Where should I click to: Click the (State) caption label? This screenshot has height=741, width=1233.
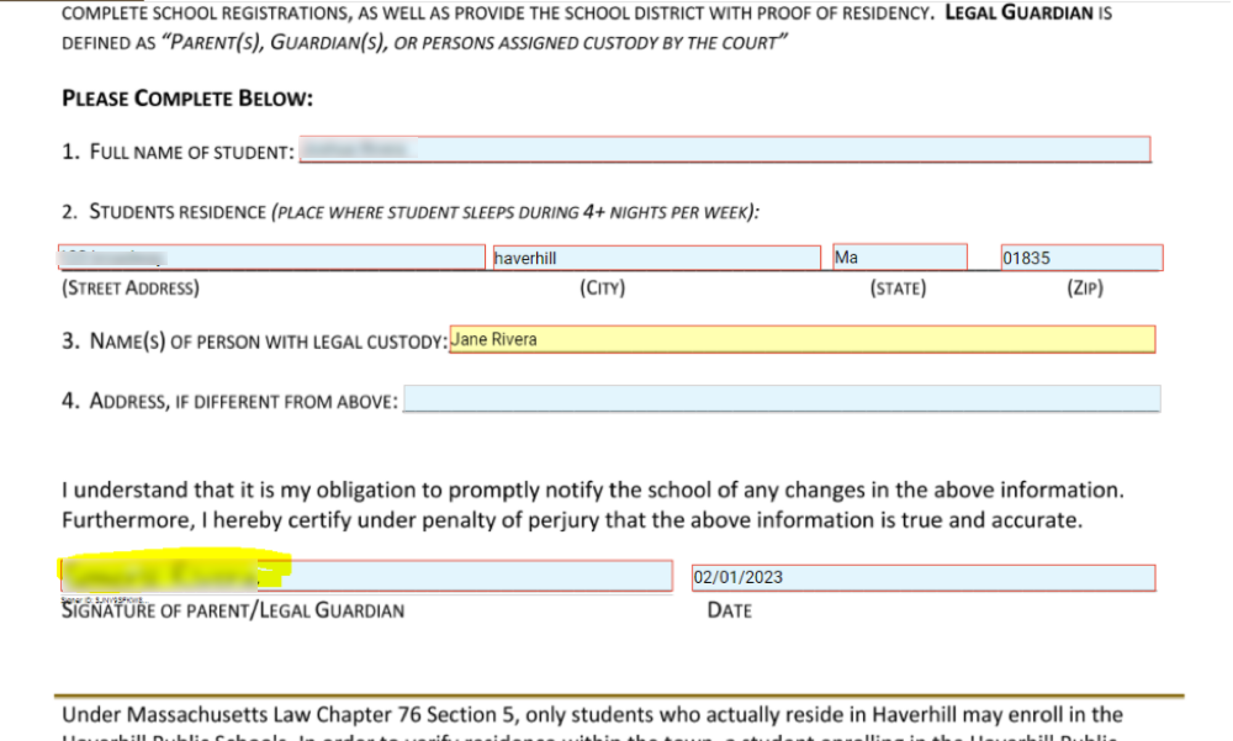[898, 288]
